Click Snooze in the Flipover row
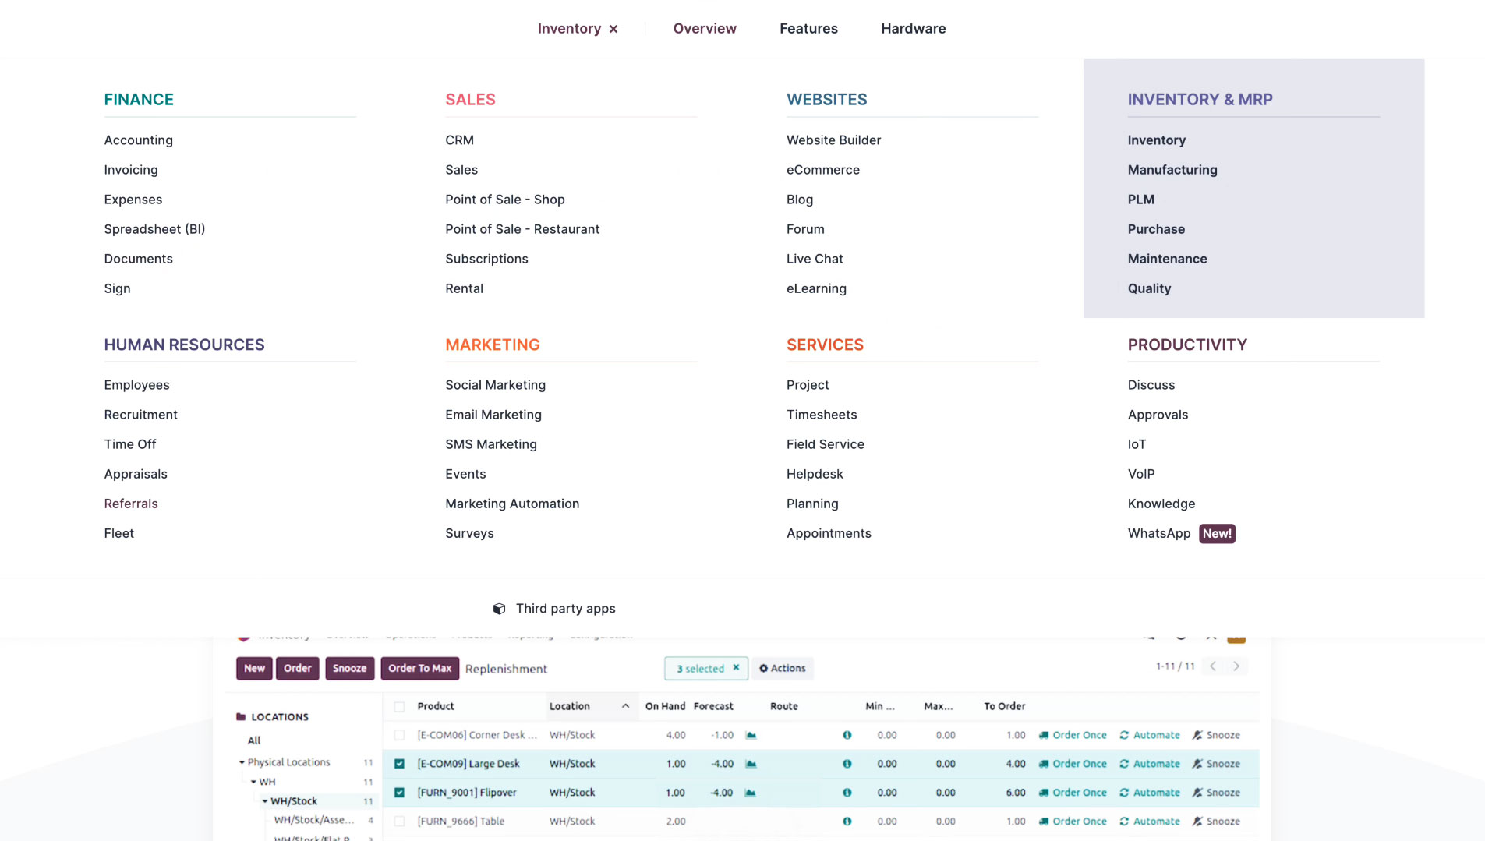This screenshot has width=1485, height=841. click(1216, 793)
